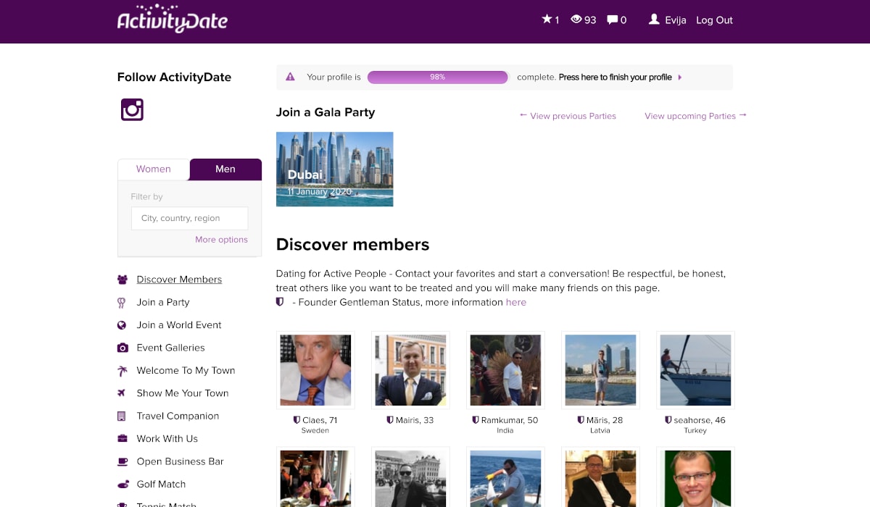
Task: Open Claes's profile photo
Action: point(315,370)
